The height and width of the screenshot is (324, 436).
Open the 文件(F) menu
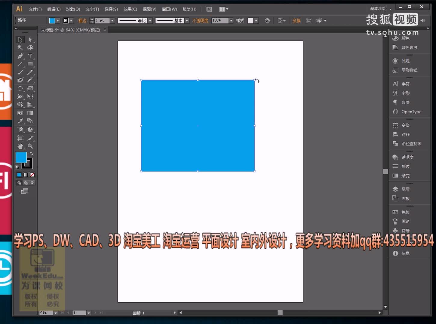point(35,9)
